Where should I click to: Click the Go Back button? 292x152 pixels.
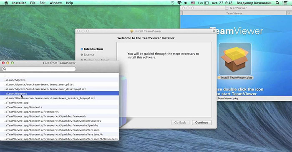[180, 123]
